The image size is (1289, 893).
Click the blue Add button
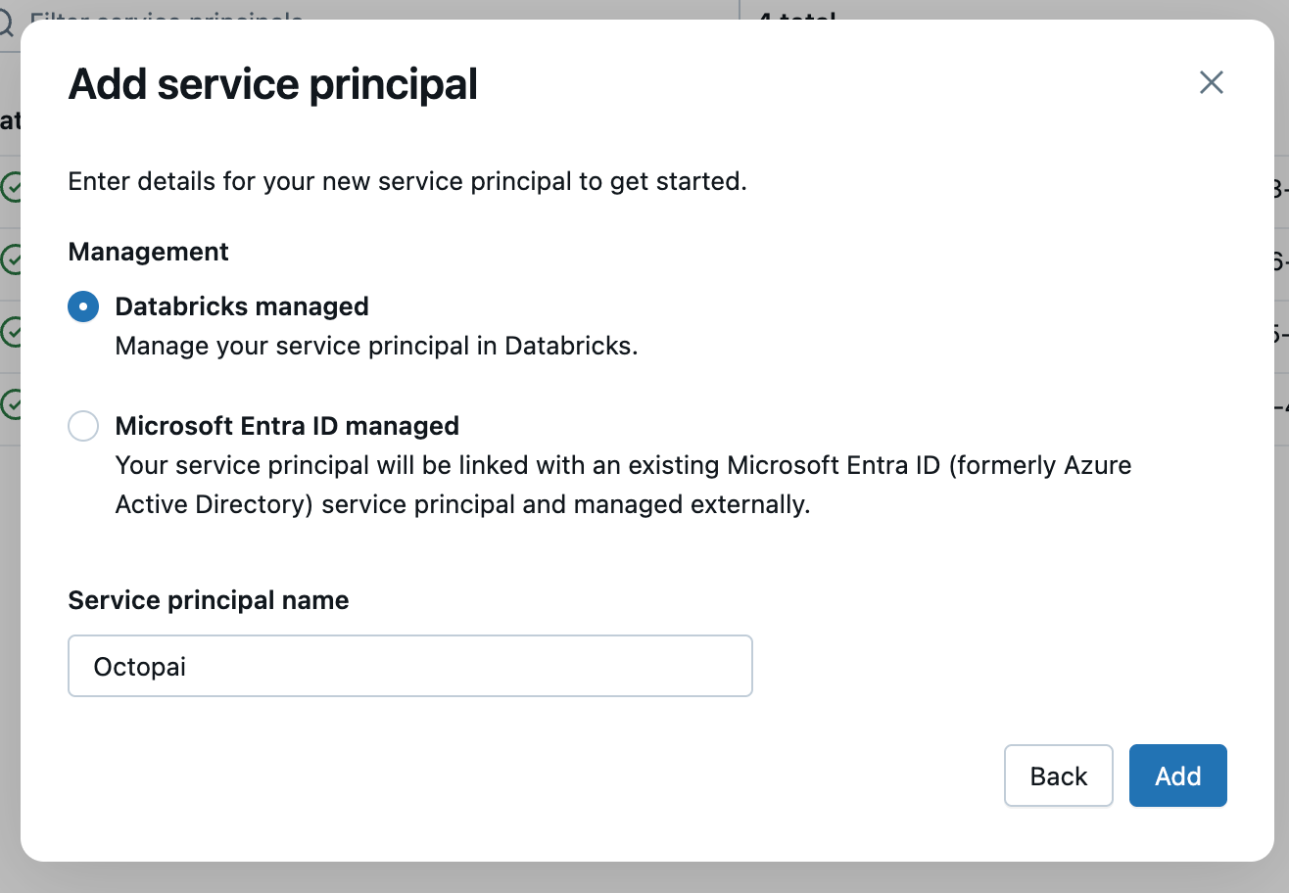pos(1177,775)
